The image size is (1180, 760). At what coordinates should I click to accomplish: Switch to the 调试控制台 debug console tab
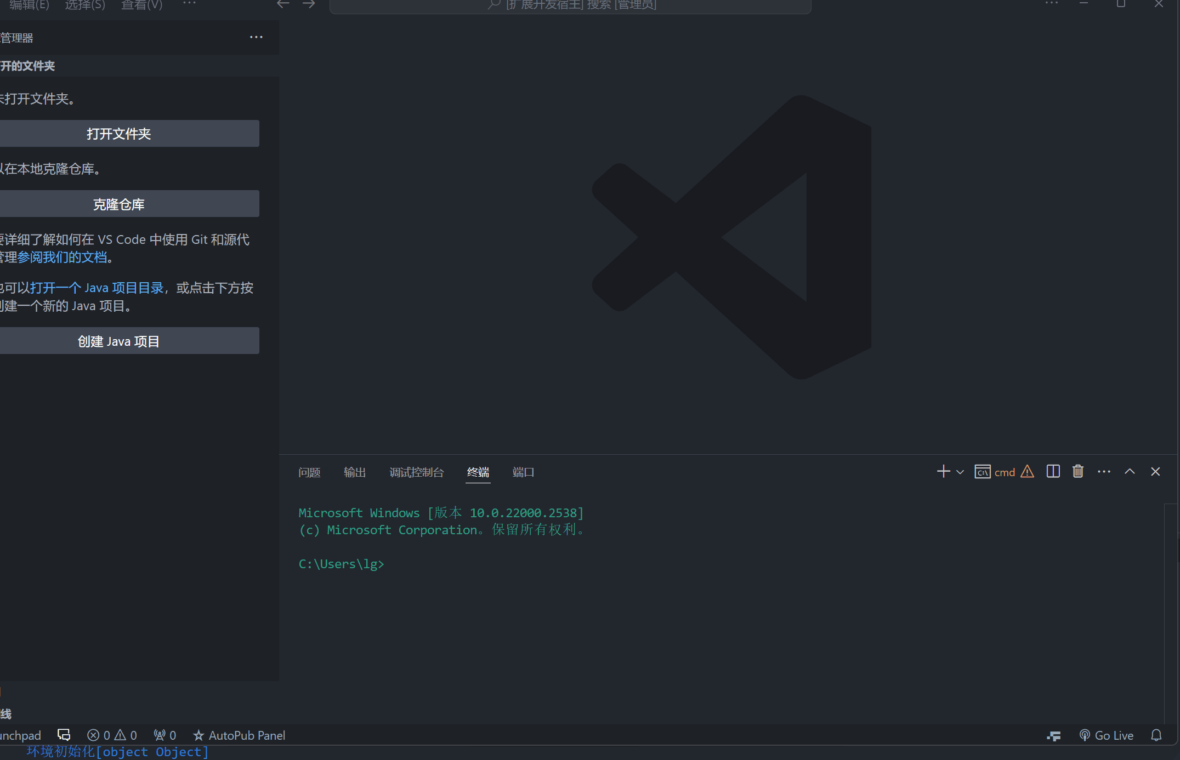[x=416, y=472]
